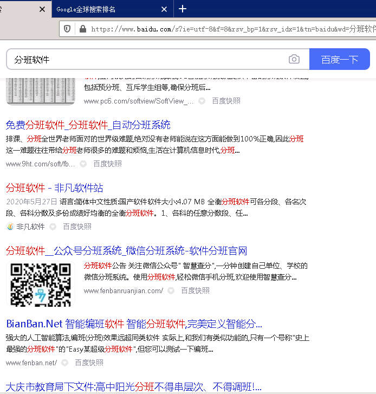376x394 pixels.
Task: Click the 百度一下 search button
Action: pos(339,59)
